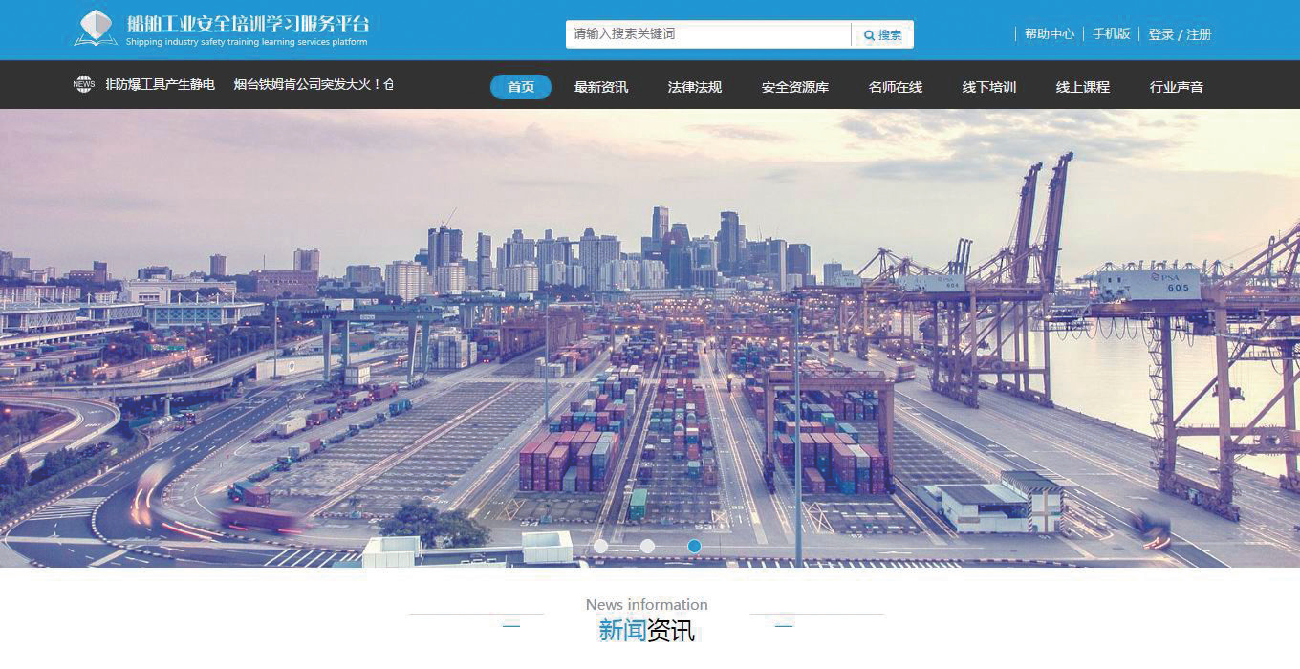Click the NEWS globe icon
This screenshot has width=1300, height=669.
click(84, 84)
